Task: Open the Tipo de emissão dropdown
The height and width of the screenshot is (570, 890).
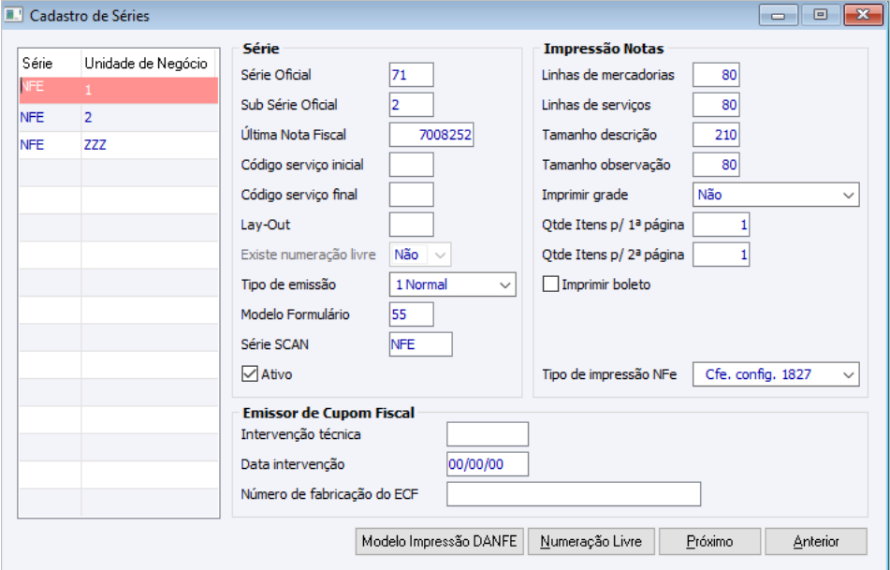Action: click(x=453, y=285)
